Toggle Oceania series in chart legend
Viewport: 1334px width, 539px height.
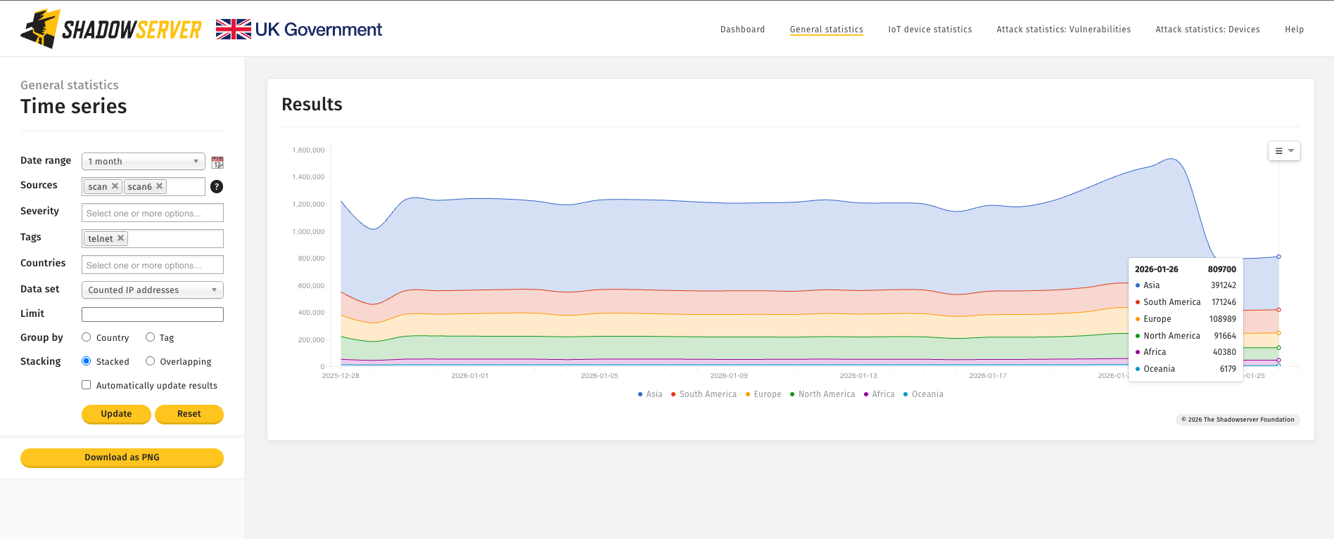point(923,394)
